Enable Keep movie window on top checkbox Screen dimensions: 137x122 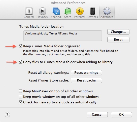click(x=20, y=97)
